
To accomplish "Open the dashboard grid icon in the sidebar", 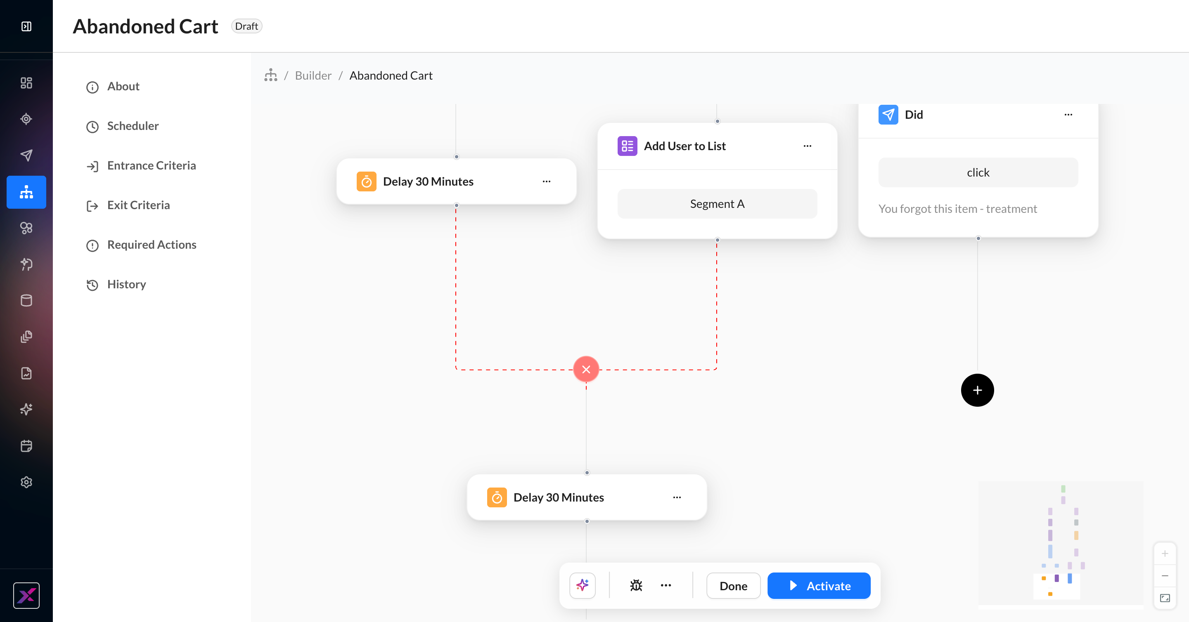I will pos(26,83).
